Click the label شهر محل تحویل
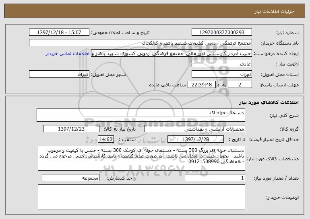This screenshot has width=310, height=219. point(108,75)
